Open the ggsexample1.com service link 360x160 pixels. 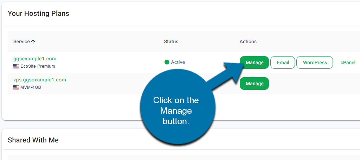35,59
